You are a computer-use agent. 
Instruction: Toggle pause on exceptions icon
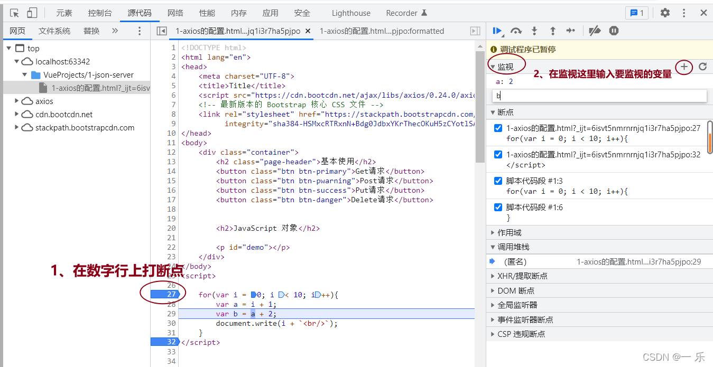pyautogui.click(x=614, y=31)
